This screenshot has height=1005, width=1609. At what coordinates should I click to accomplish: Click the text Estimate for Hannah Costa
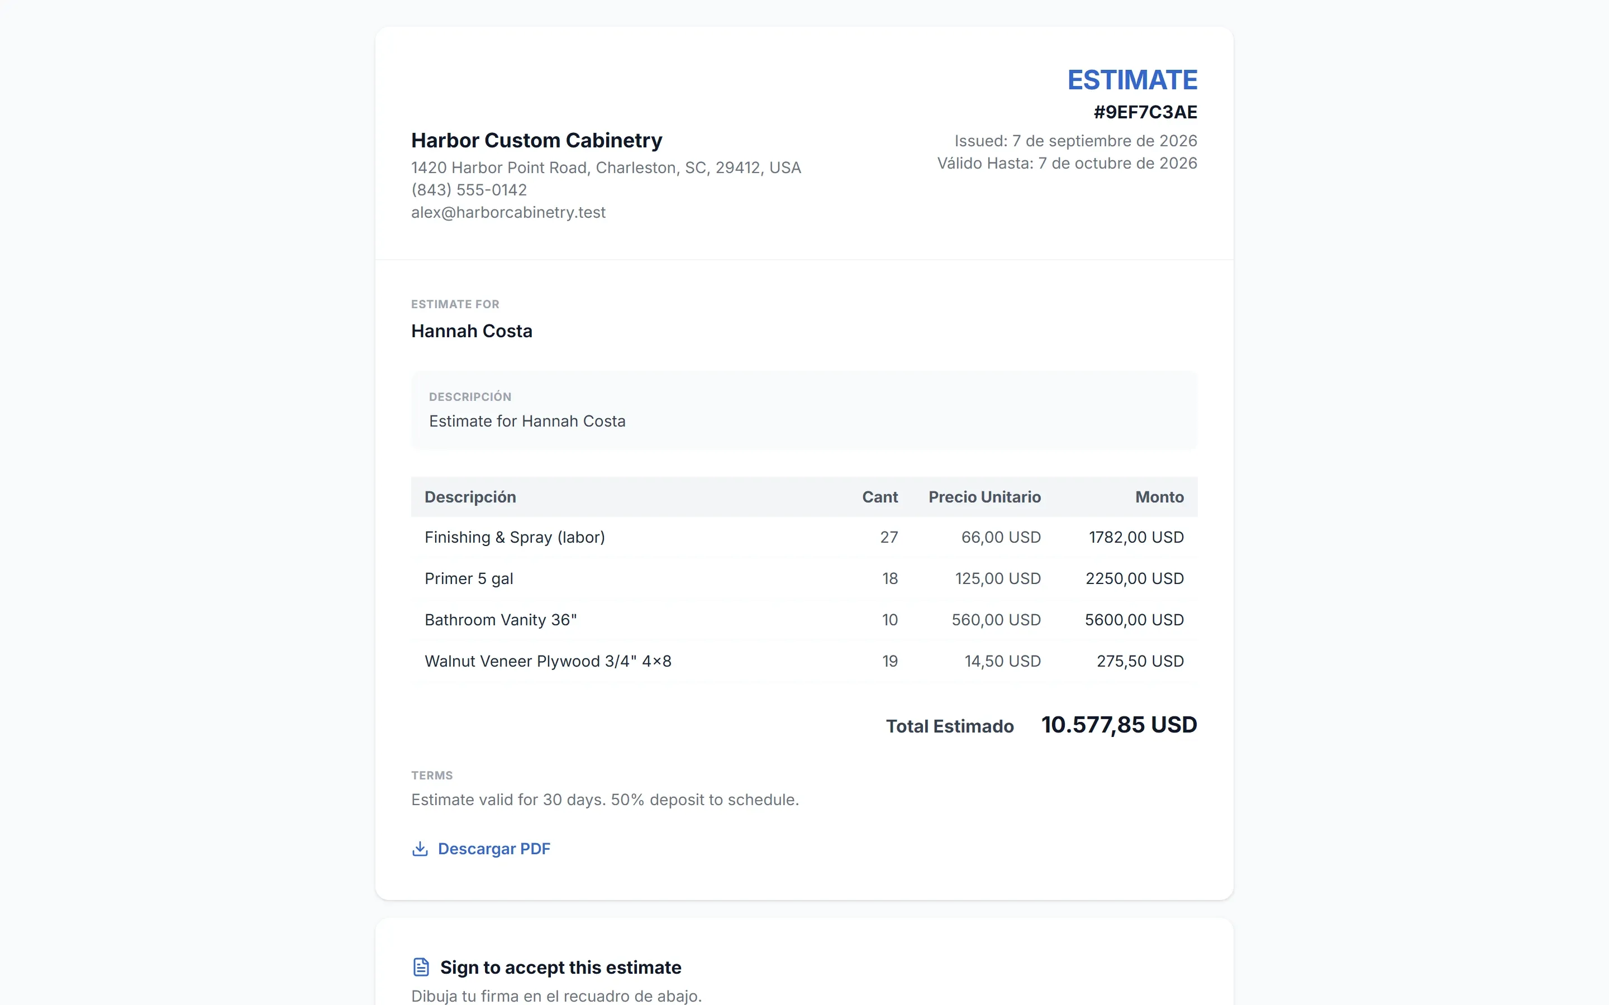click(x=527, y=422)
